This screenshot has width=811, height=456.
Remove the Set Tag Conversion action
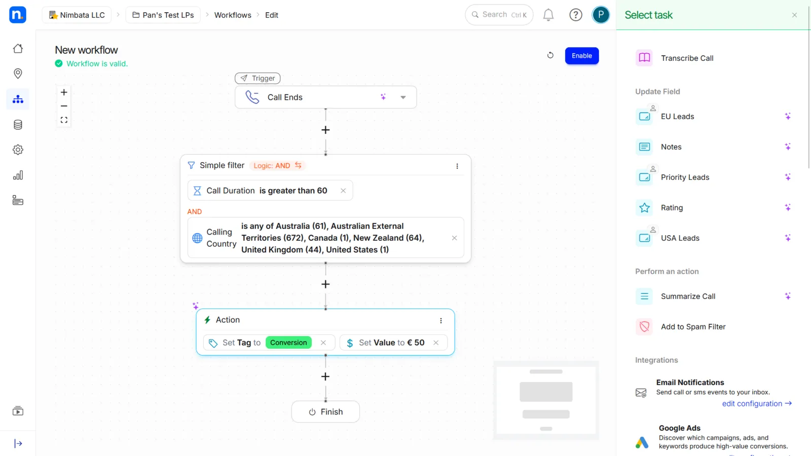[323, 343]
